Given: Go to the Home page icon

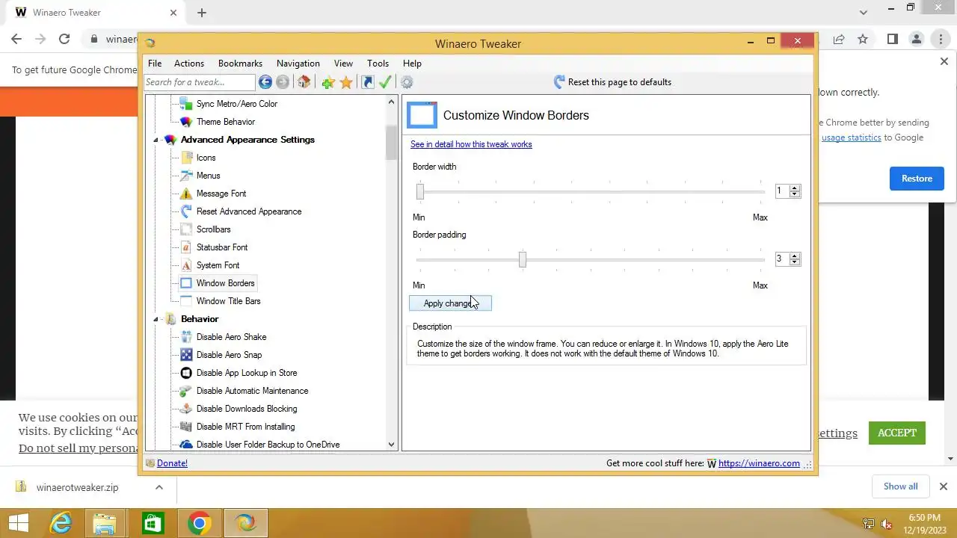Looking at the screenshot, I should pos(304,82).
